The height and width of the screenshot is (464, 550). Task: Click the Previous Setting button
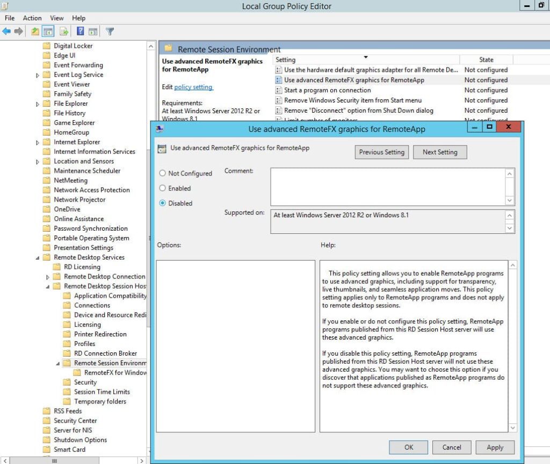[382, 152]
